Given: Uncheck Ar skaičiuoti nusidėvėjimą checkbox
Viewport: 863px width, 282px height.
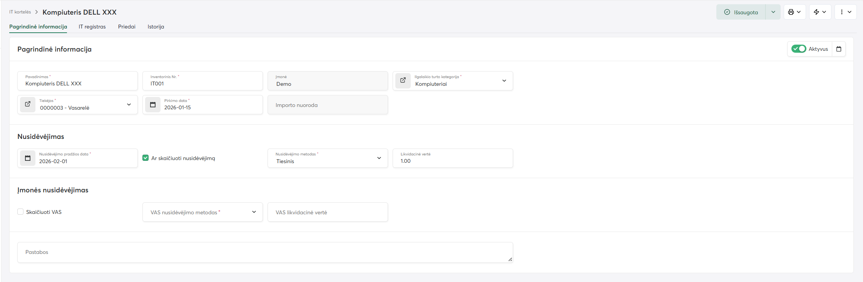Looking at the screenshot, I should click(x=146, y=158).
